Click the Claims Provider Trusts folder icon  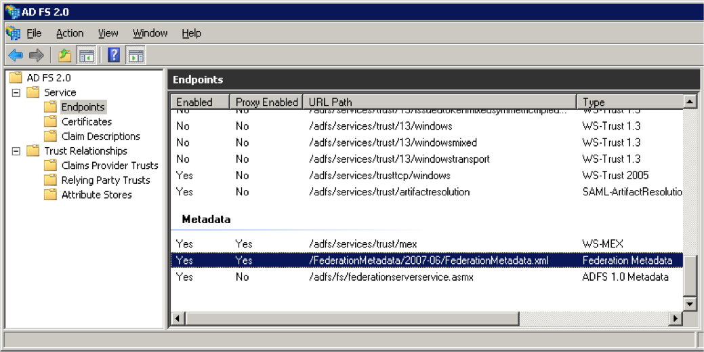(x=50, y=165)
